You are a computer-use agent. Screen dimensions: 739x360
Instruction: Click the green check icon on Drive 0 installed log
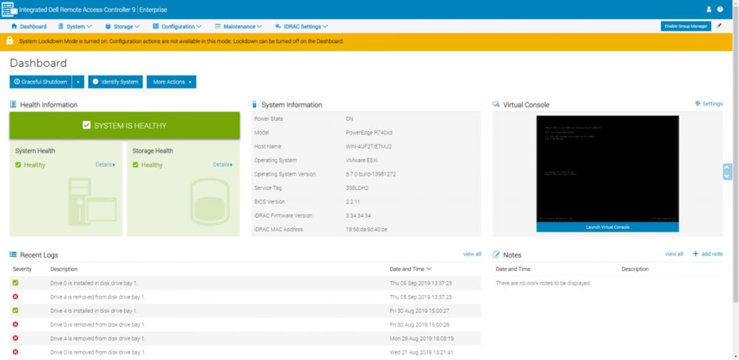pos(16,283)
